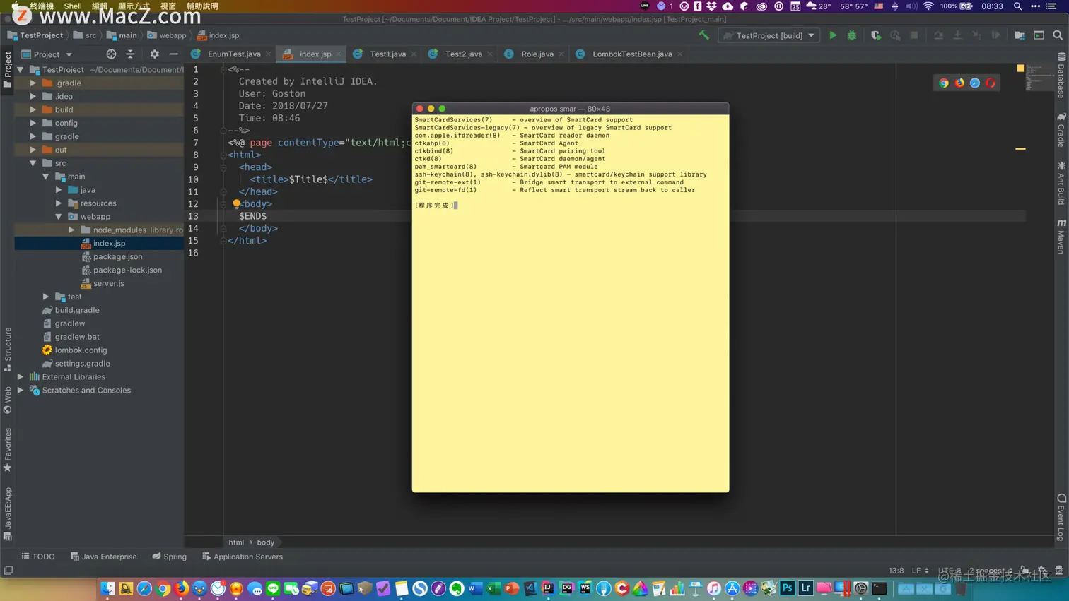Select settings.gradle in the project tree
Image resolution: width=1069 pixels, height=601 pixels.
click(83, 364)
